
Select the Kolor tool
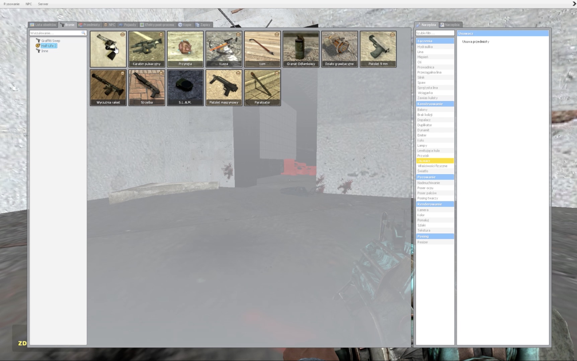[435, 215]
